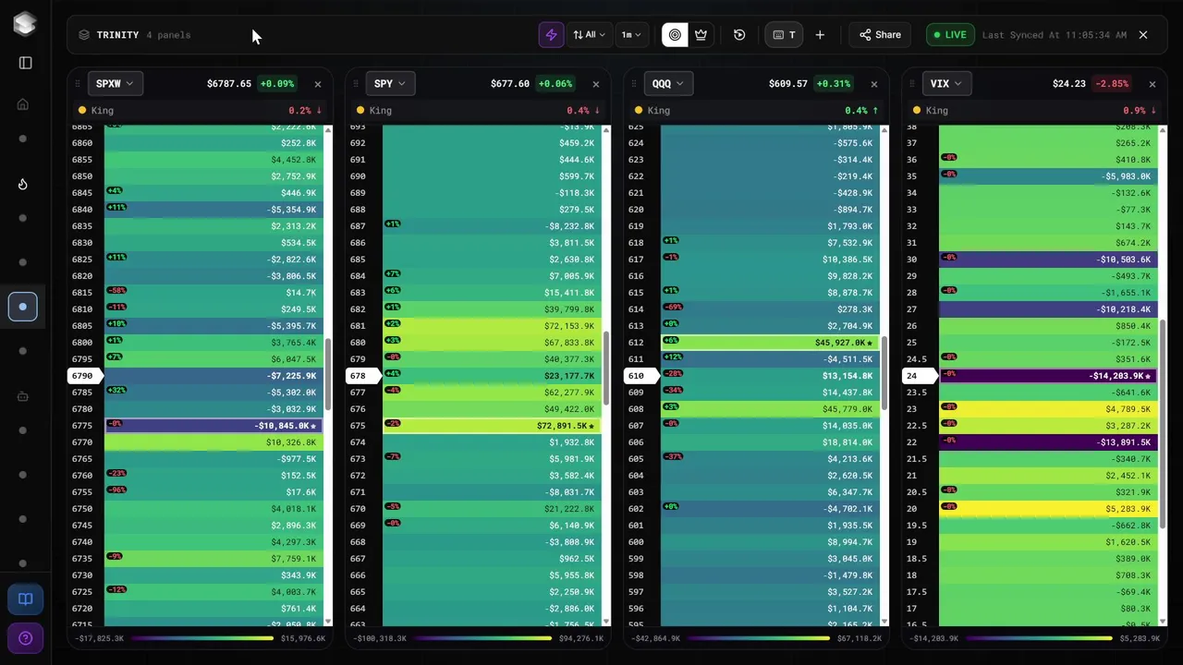The width and height of the screenshot is (1183, 665).
Task: Click the VIX -2.85% change badge
Action: coord(1112,84)
